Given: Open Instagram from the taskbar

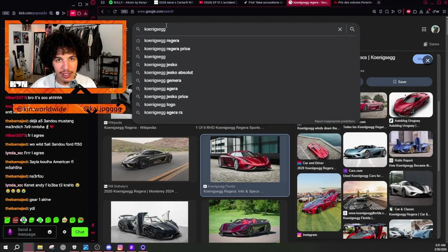Looking at the screenshot, I should [120, 247].
